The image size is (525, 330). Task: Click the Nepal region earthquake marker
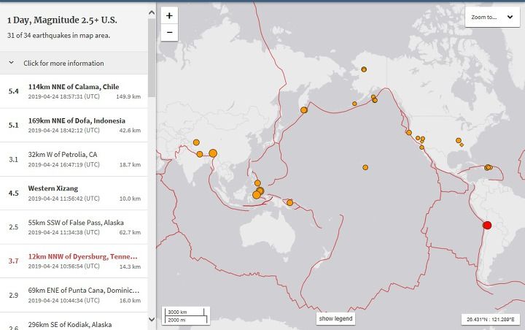[x=200, y=154]
